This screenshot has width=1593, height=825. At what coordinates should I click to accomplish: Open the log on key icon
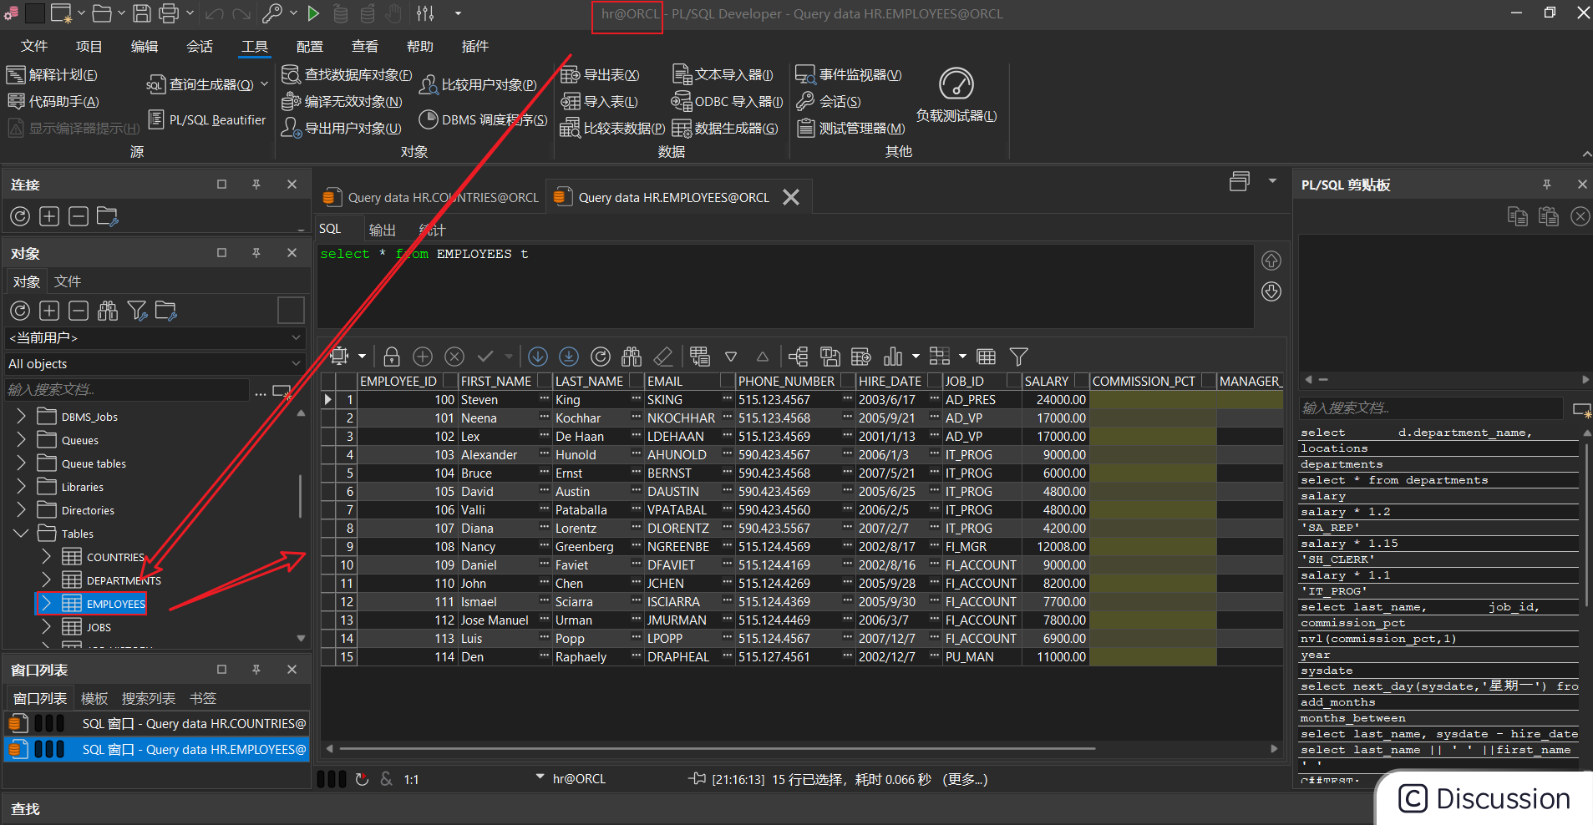[x=271, y=13]
